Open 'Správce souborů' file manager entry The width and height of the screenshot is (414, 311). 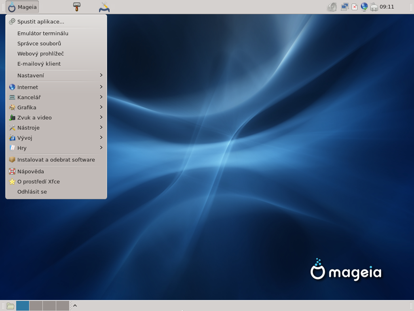56,43
